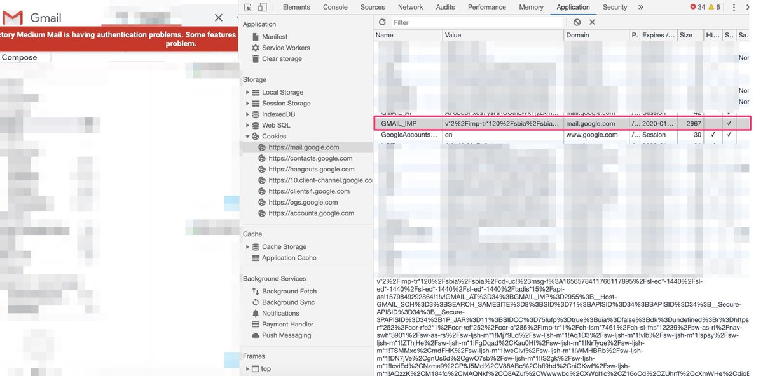Viewport: 763px width, 376px height.
Task: Click Compose in Gmail
Action: point(20,57)
